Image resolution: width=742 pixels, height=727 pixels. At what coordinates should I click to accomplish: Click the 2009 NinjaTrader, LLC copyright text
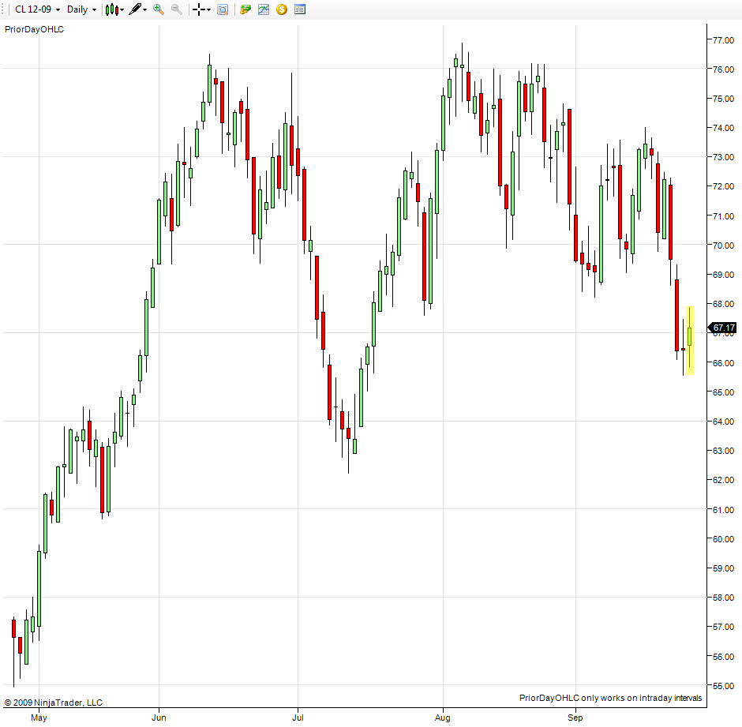54,703
